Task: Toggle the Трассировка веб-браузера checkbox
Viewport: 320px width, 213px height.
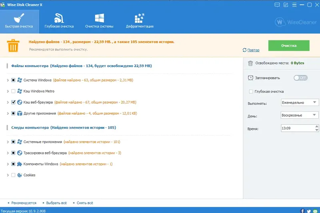Action: point(13,153)
